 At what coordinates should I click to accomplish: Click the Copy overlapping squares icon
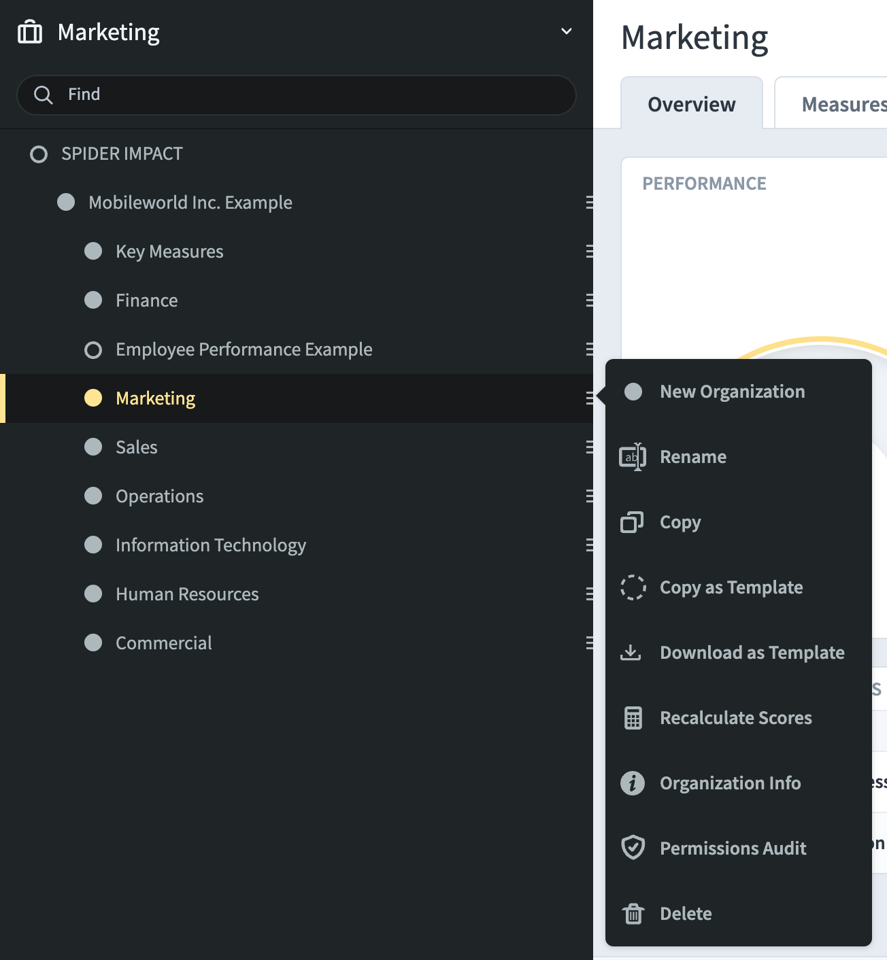tap(632, 522)
